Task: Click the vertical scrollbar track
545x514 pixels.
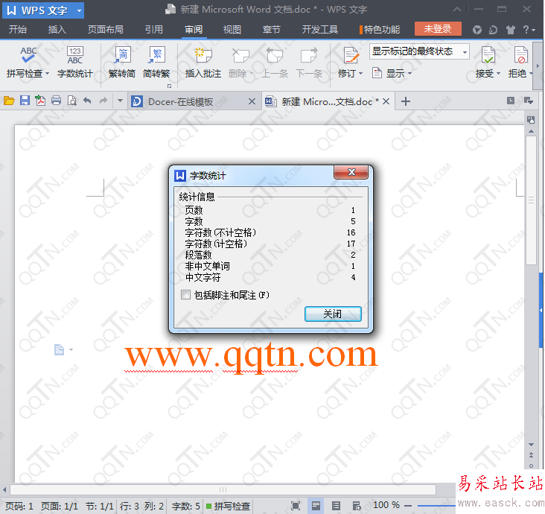Action: 531,355
